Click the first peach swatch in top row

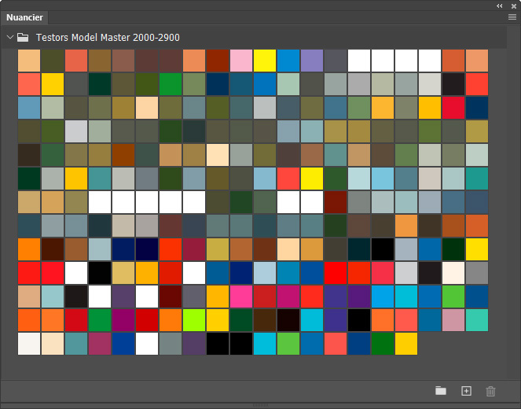[29, 61]
